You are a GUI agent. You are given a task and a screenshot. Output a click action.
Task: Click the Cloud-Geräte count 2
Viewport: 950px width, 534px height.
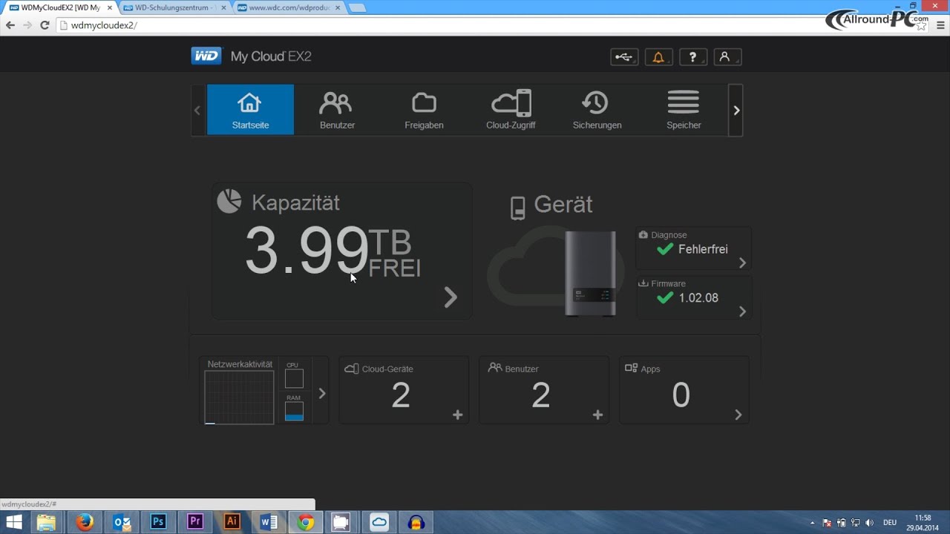[401, 395]
